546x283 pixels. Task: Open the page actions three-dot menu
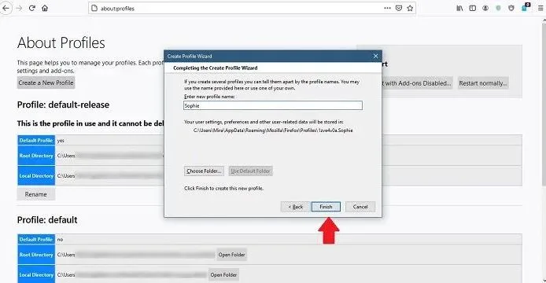[x=388, y=8]
